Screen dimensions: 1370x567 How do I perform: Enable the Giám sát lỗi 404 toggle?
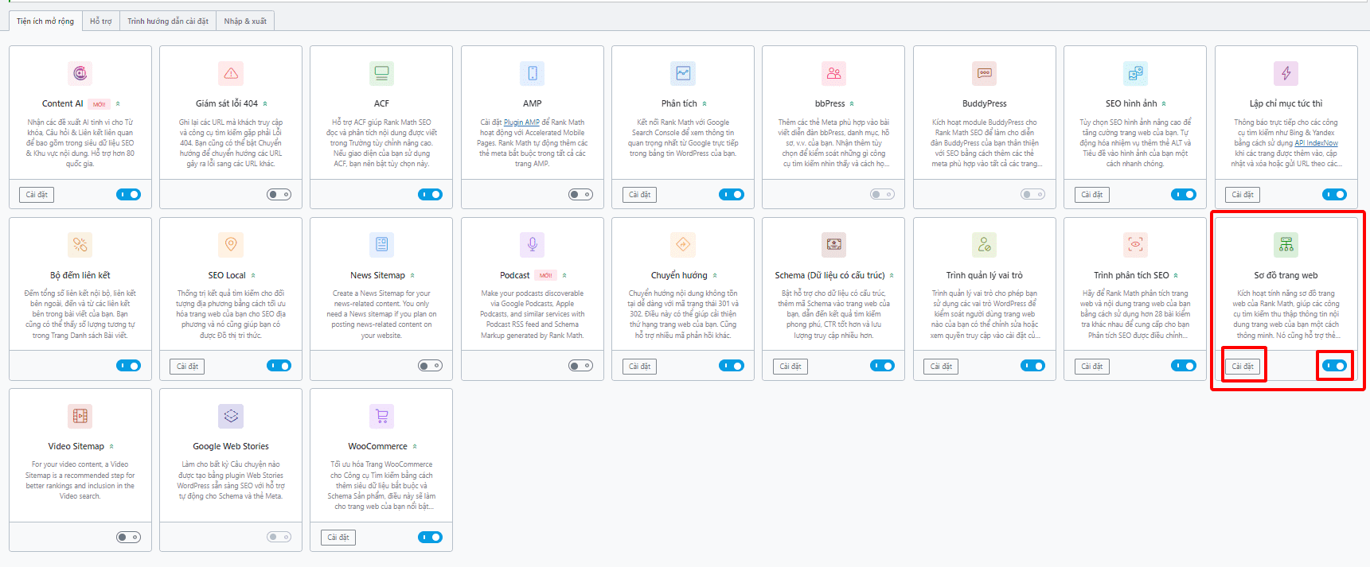point(279,194)
